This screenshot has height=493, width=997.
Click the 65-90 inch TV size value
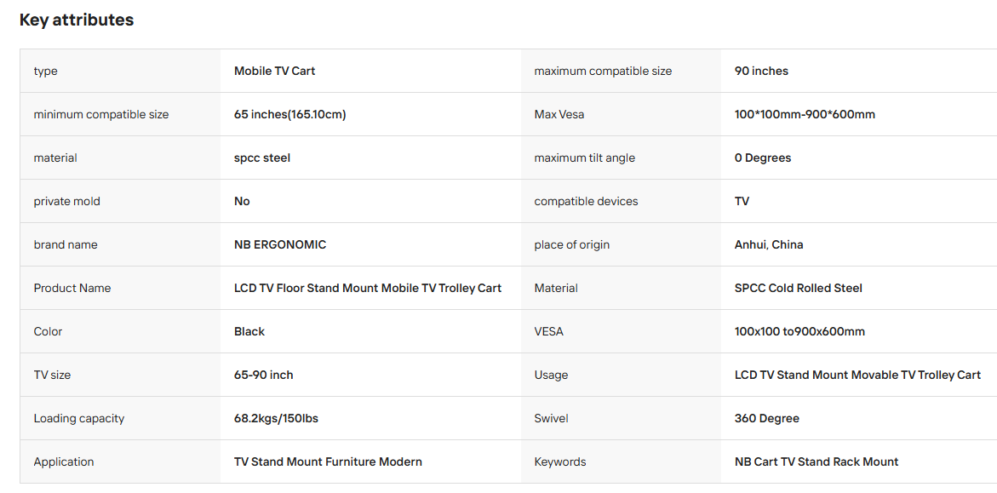[x=264, y=375]
